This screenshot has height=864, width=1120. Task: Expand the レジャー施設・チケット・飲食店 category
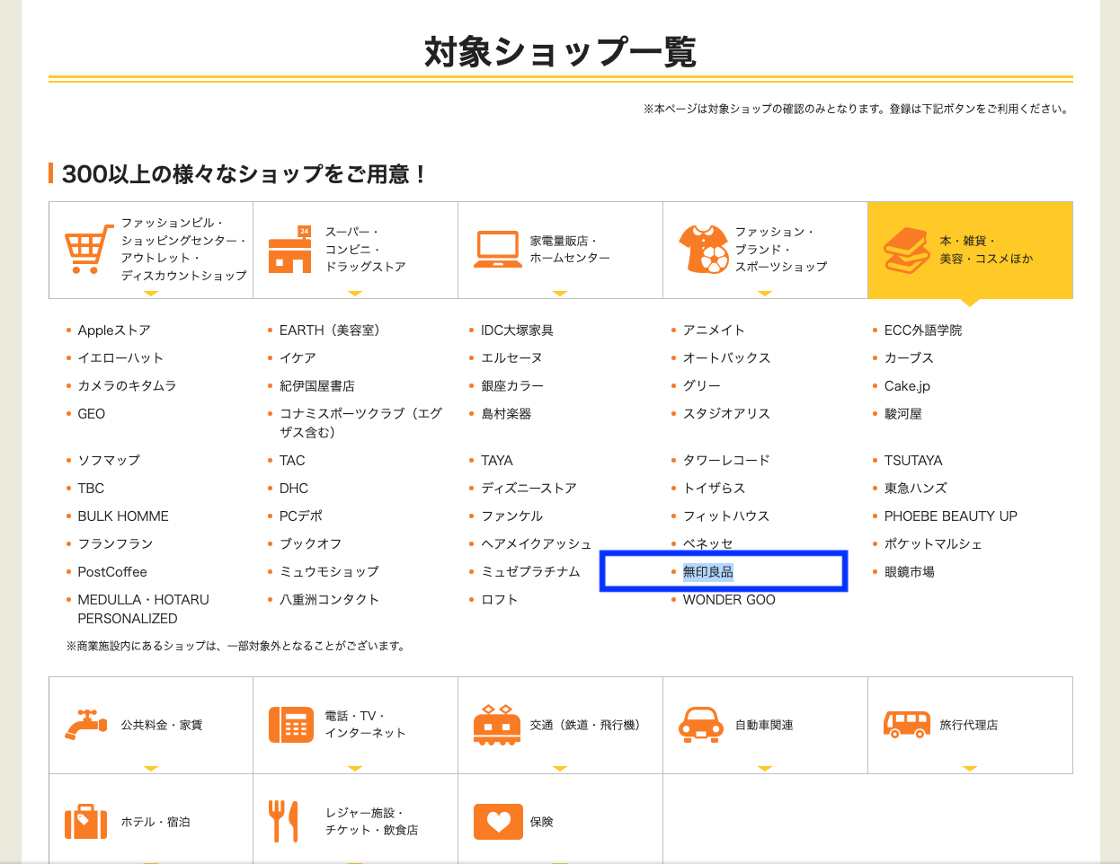[x=356, y=821]
